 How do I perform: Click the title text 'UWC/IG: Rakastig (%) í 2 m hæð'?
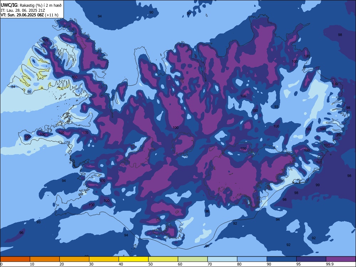31,5
